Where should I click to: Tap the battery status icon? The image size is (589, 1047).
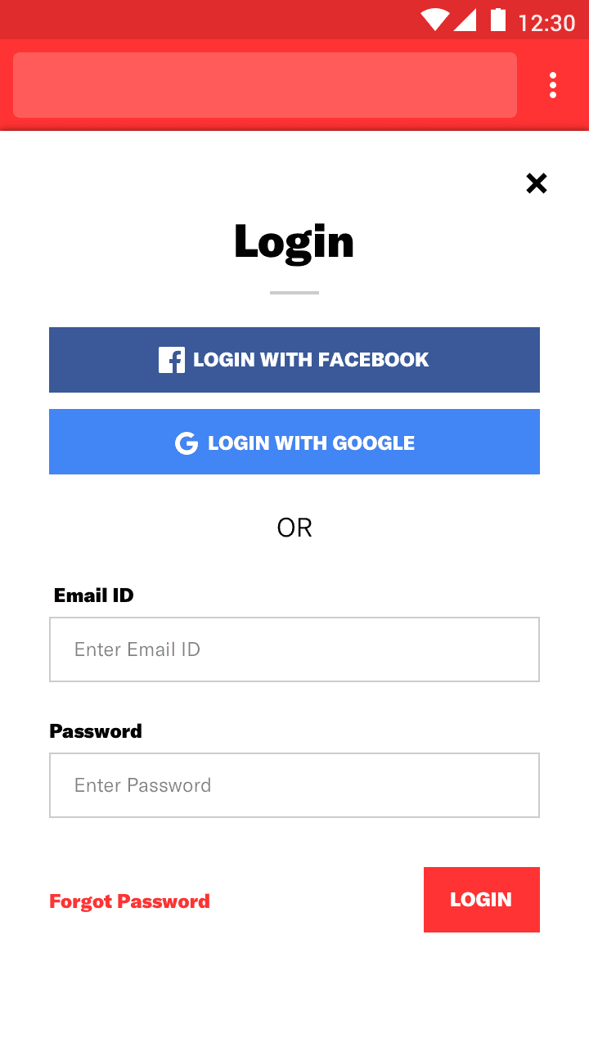497,20
